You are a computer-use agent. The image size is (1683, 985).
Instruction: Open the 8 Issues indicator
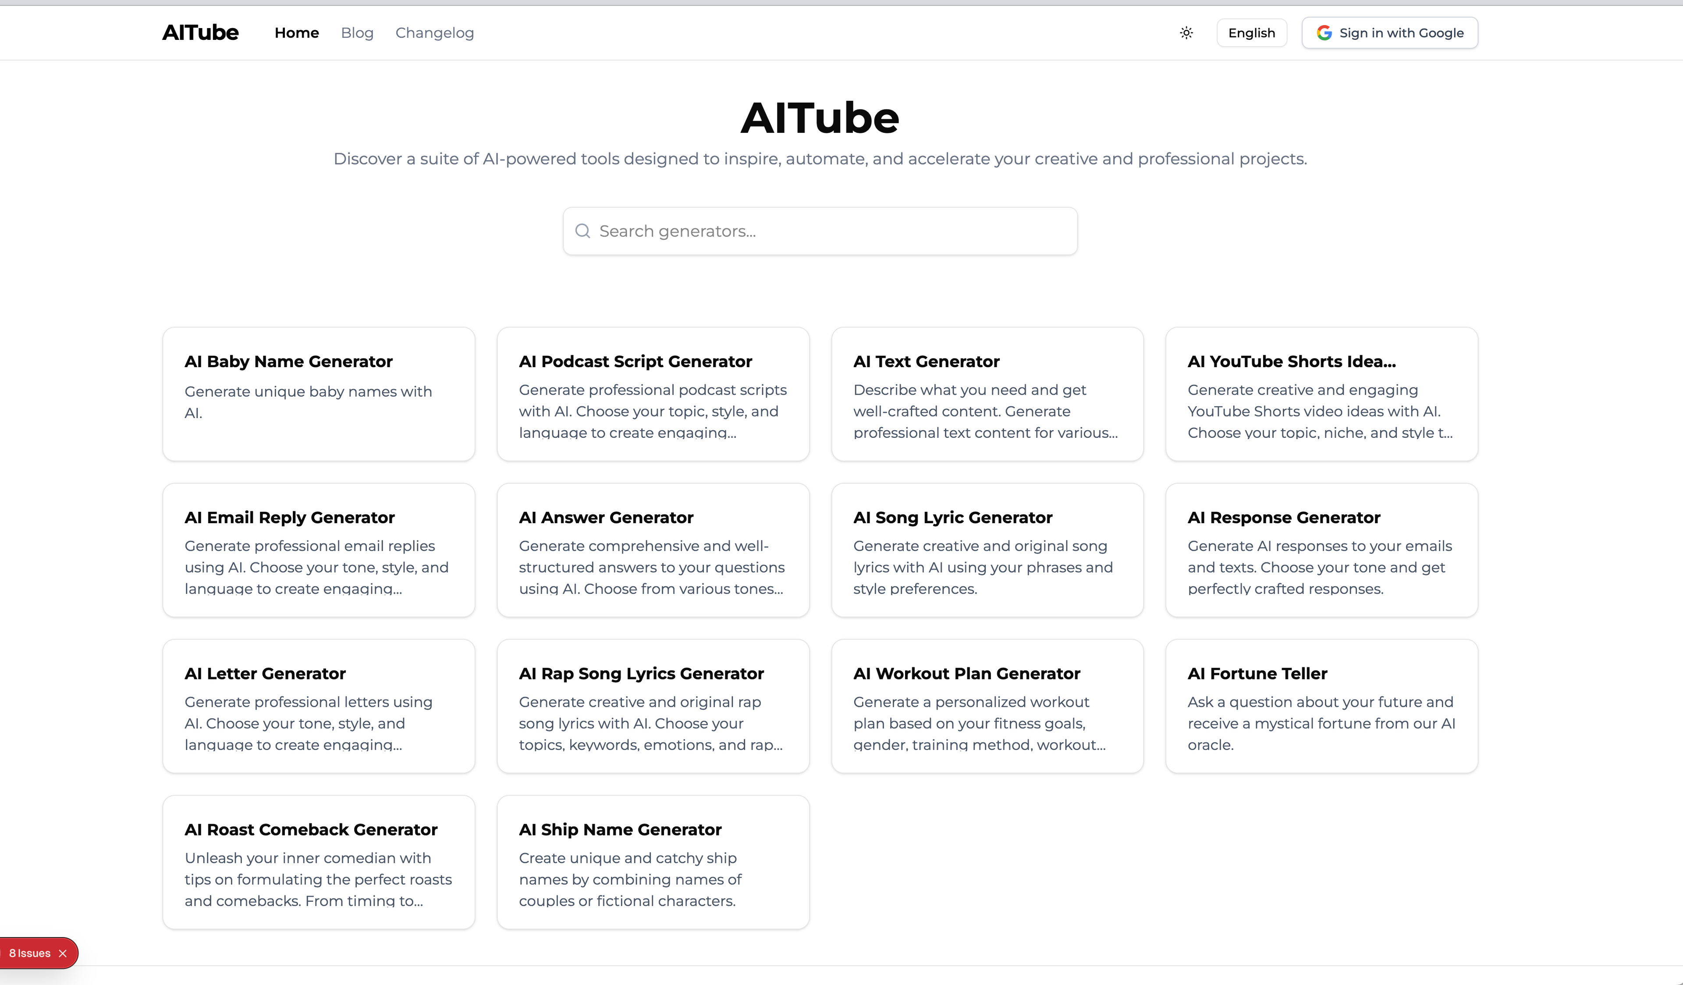point(29,953)
